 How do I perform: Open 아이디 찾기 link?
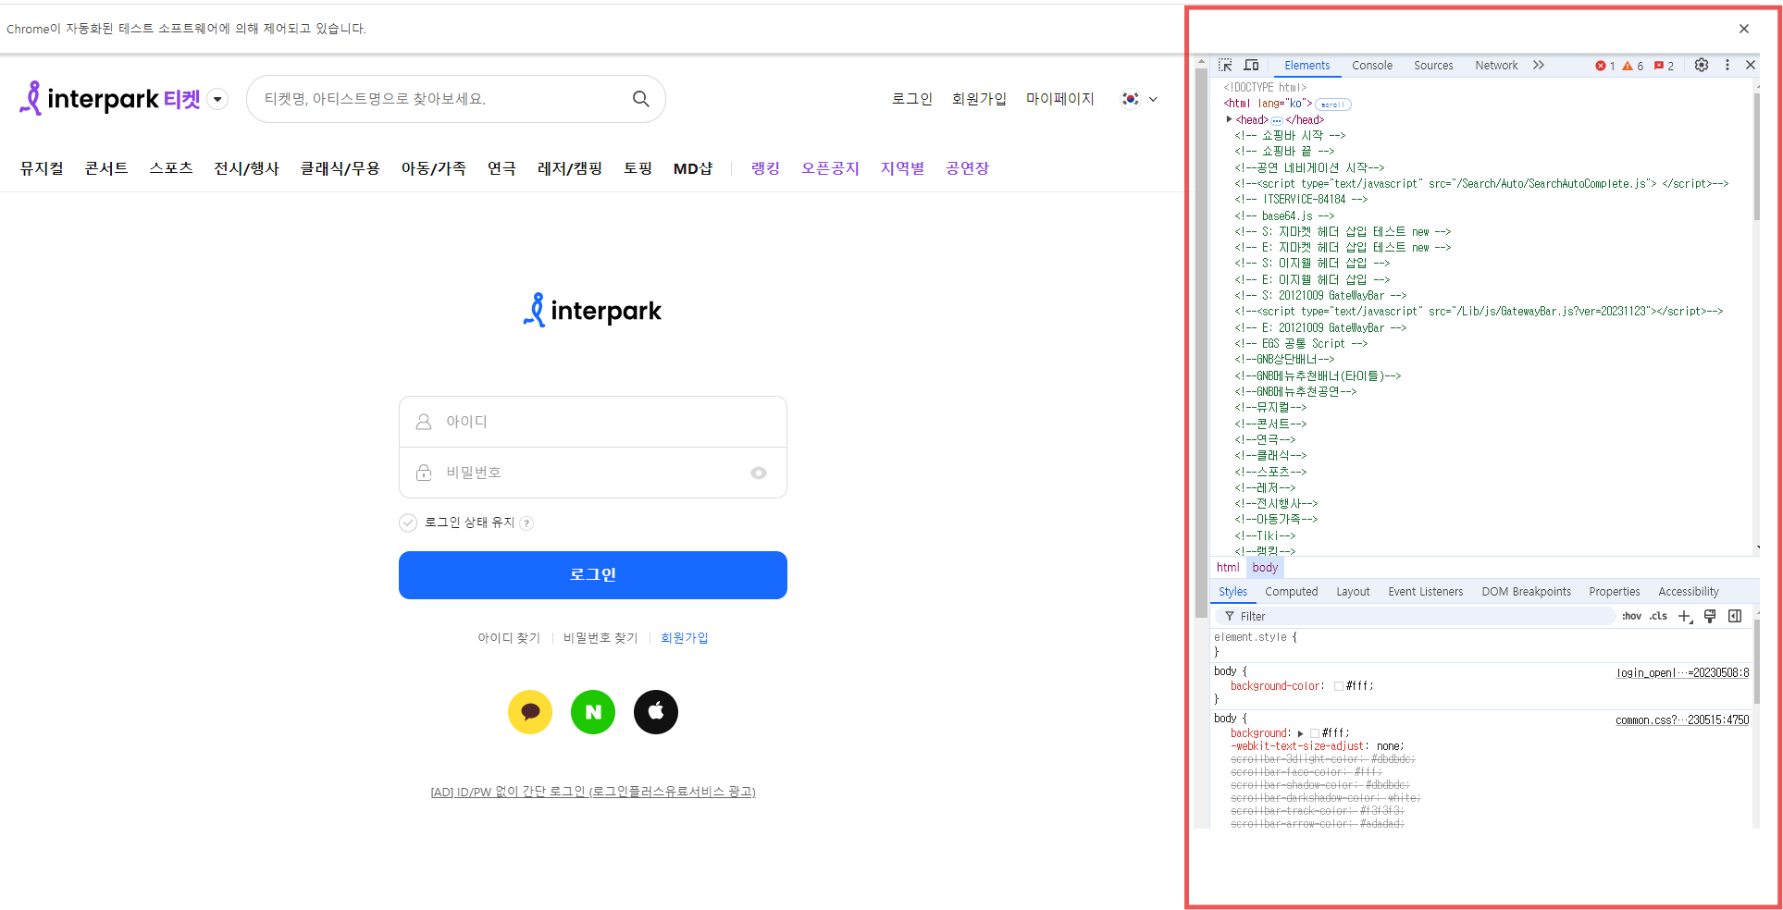point(509,638)
